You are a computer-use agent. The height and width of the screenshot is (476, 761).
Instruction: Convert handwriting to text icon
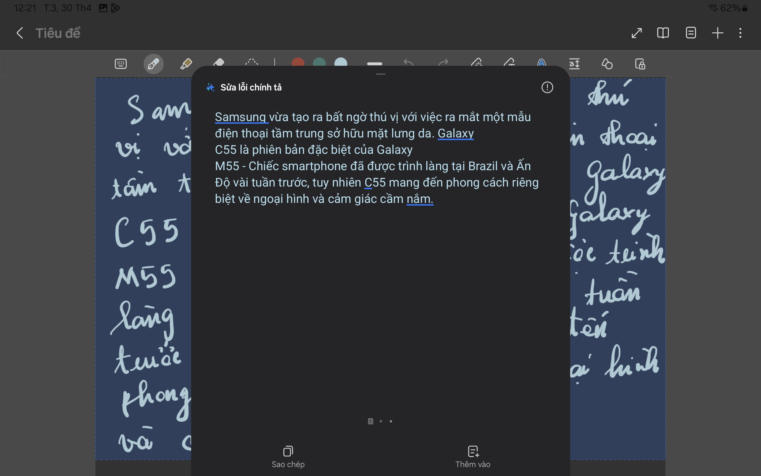(x=509, y=62)
